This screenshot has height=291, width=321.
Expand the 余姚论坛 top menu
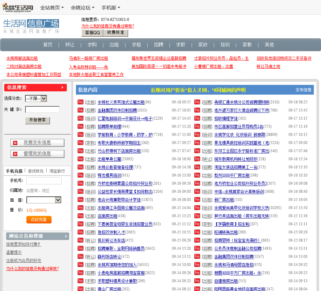click(x=82, y=8)
